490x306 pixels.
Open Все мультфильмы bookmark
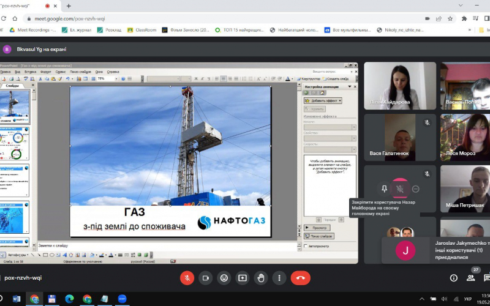click(347, 30)
